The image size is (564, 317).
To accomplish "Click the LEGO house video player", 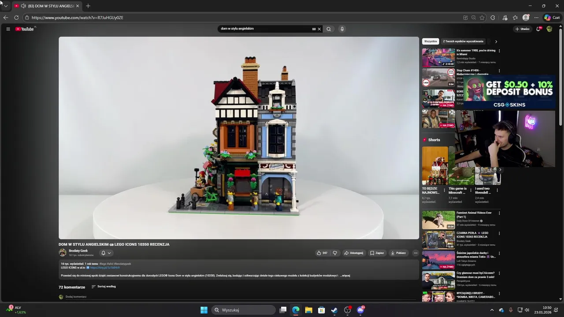I will [239, 138].
